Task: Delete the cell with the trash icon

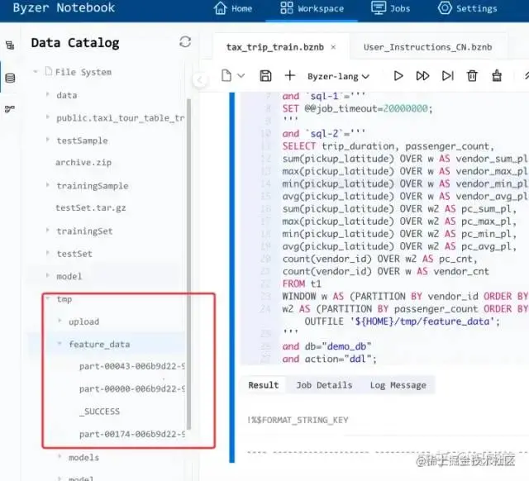Action: (x=472, y=76)
